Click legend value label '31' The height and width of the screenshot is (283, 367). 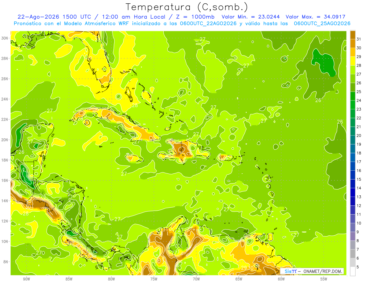coord(359,39)
